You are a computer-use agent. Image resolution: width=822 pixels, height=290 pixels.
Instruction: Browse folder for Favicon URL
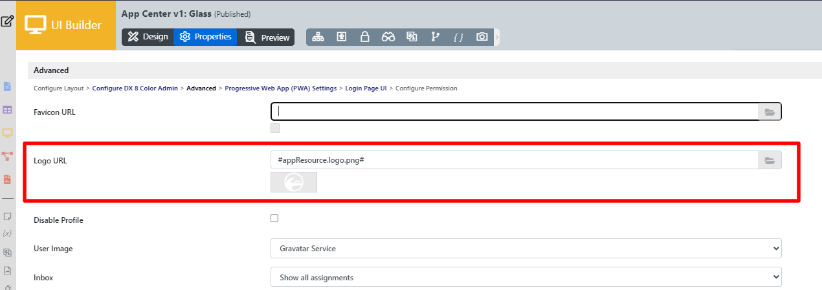[770, 112]
